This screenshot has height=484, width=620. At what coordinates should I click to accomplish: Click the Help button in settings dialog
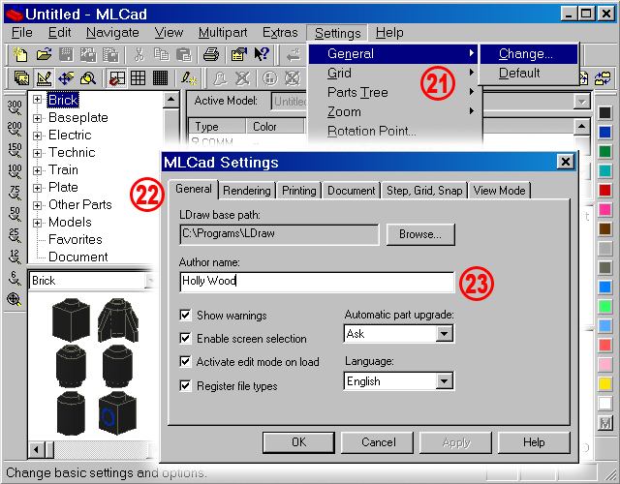click(x=534, y=442)
